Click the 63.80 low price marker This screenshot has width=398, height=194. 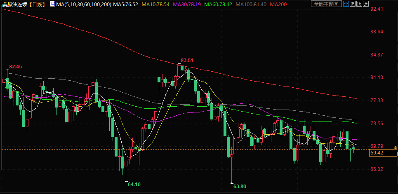(x=240, y=187)
